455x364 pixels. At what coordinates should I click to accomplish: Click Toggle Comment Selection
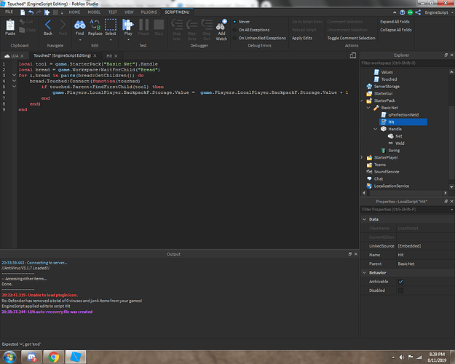[351, 38]
